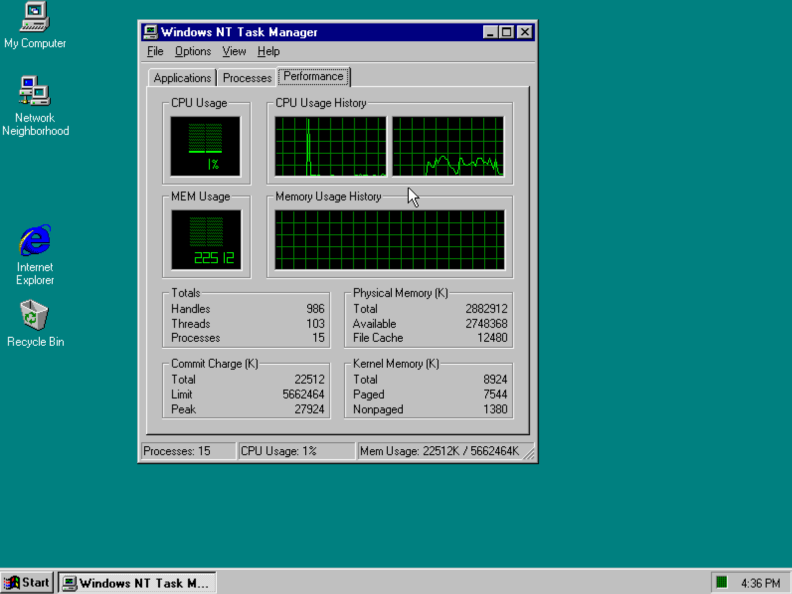The image size is (792, 594).
Task: Select the Recycle Bin icon
Action: tap(34, 315)
